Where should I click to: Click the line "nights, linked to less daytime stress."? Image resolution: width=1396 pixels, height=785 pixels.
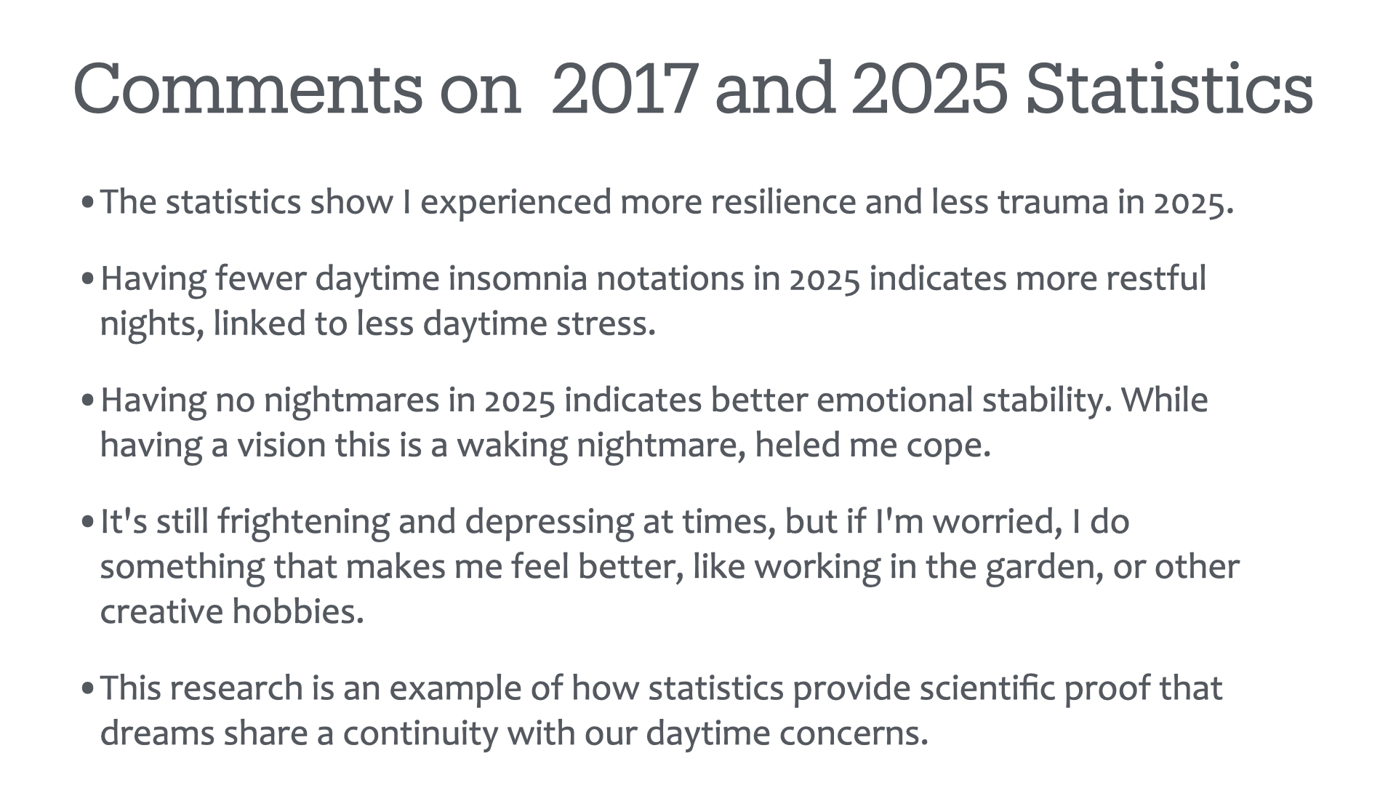[x=377, y=323]
